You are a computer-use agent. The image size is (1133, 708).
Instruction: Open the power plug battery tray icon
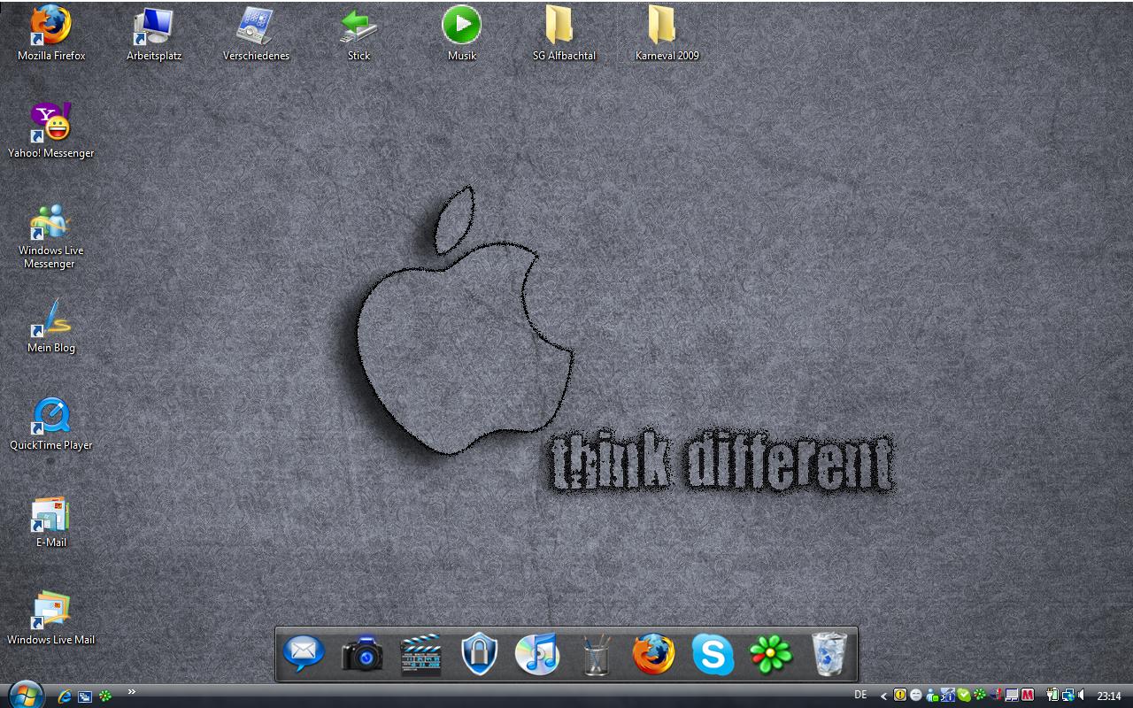1053,695
